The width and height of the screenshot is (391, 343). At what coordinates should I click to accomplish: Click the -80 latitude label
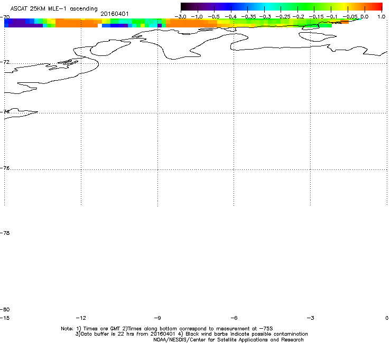click(5, 309)
